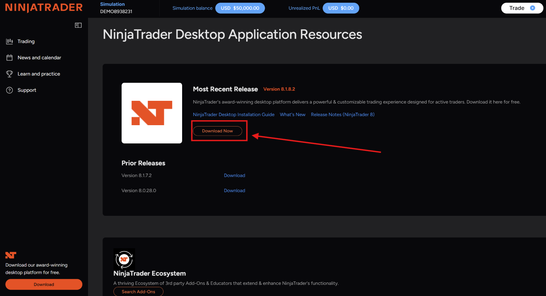546x296 pixels.
Task: Open NinjaTrader Desktop Installation Guide link
Action: pos(234,115)
